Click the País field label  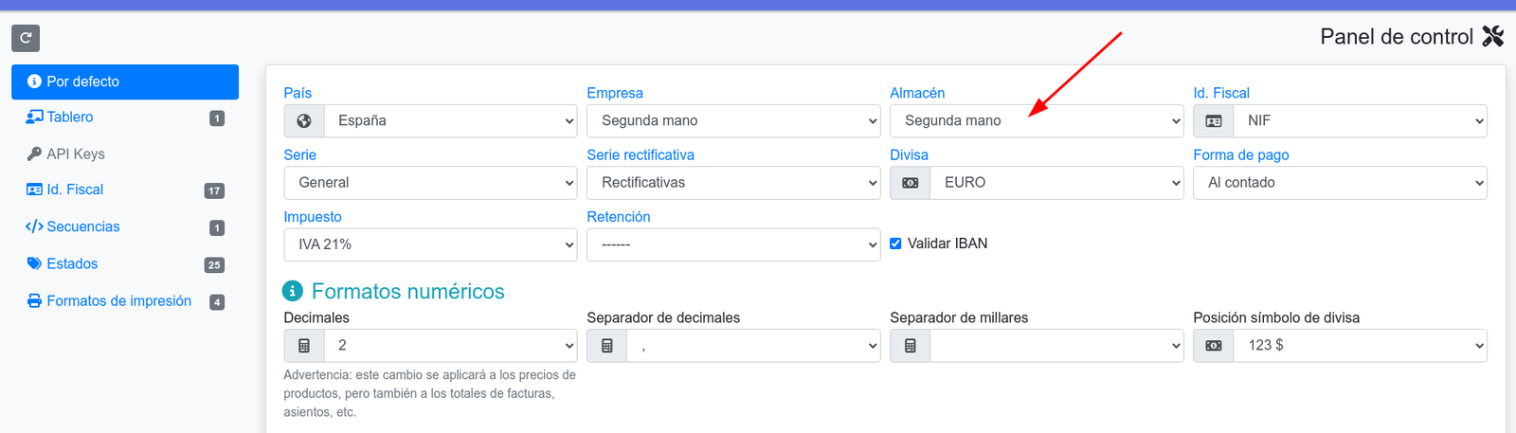tap(298, 93)
